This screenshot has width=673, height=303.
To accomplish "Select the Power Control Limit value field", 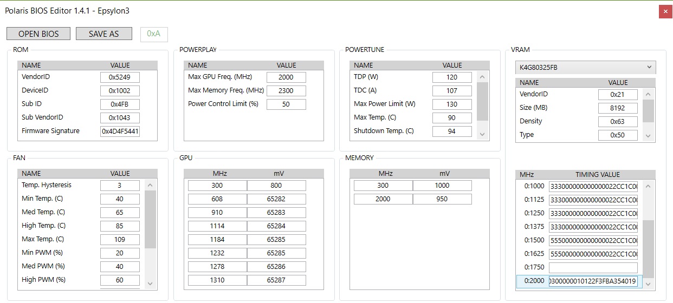I will (286, 104).
